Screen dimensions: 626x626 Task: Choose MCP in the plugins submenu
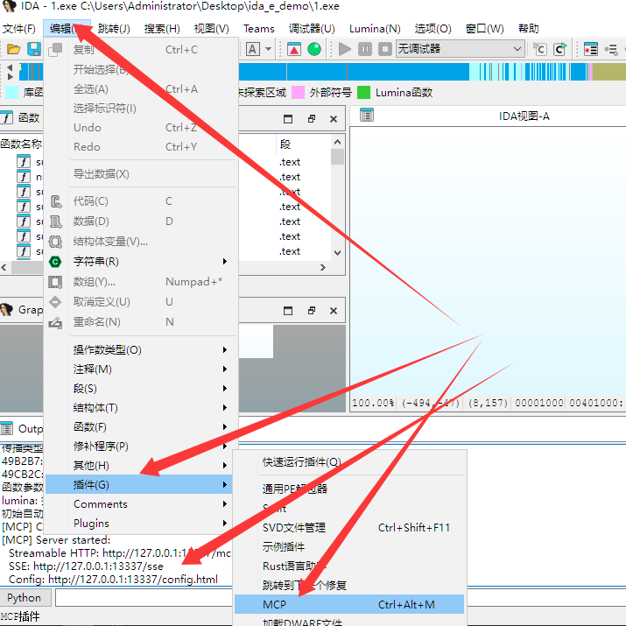tap(349, 604)
